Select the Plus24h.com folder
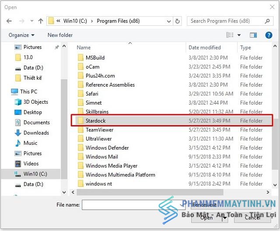 [x=100, y=76]
